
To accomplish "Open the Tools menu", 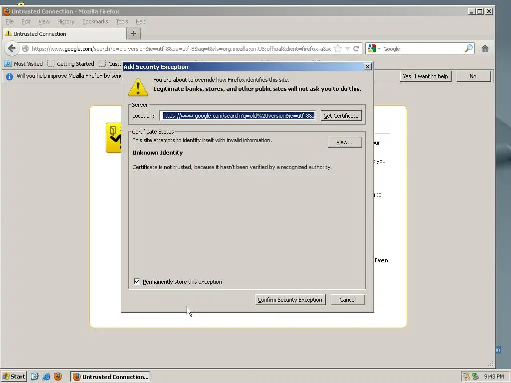I will click(x=122, y=21).
